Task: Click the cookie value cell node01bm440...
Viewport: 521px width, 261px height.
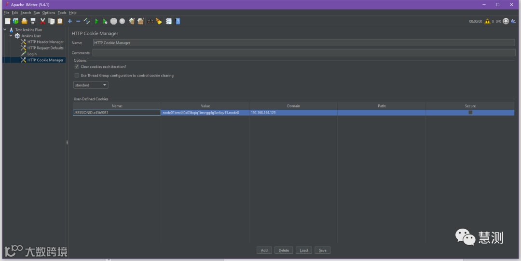Action: click(205, 112)
